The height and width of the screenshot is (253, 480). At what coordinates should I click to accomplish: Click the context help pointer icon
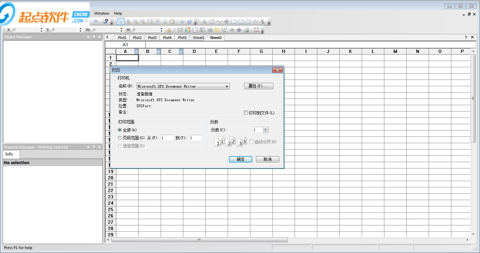coord(105,22)
